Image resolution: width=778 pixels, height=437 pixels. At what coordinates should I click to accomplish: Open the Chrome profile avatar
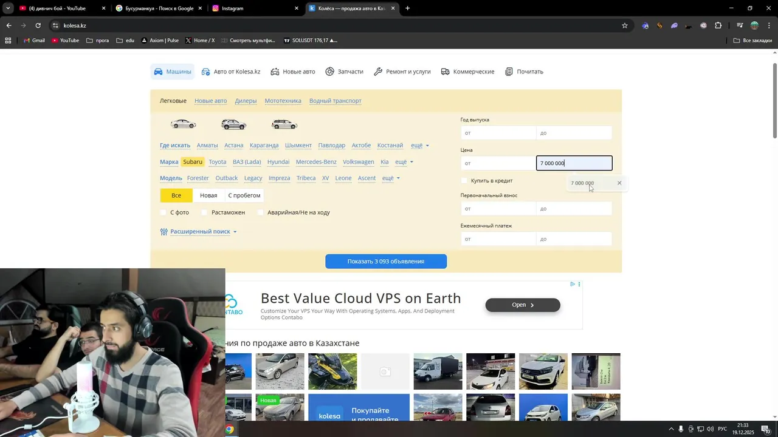coord(754,25)
